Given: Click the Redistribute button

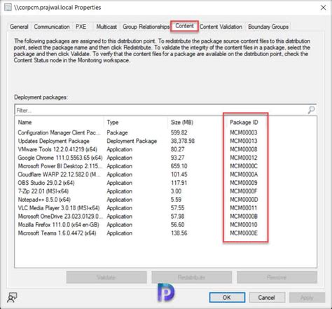Looking at the screenshot, I should (x=191, y=277).
